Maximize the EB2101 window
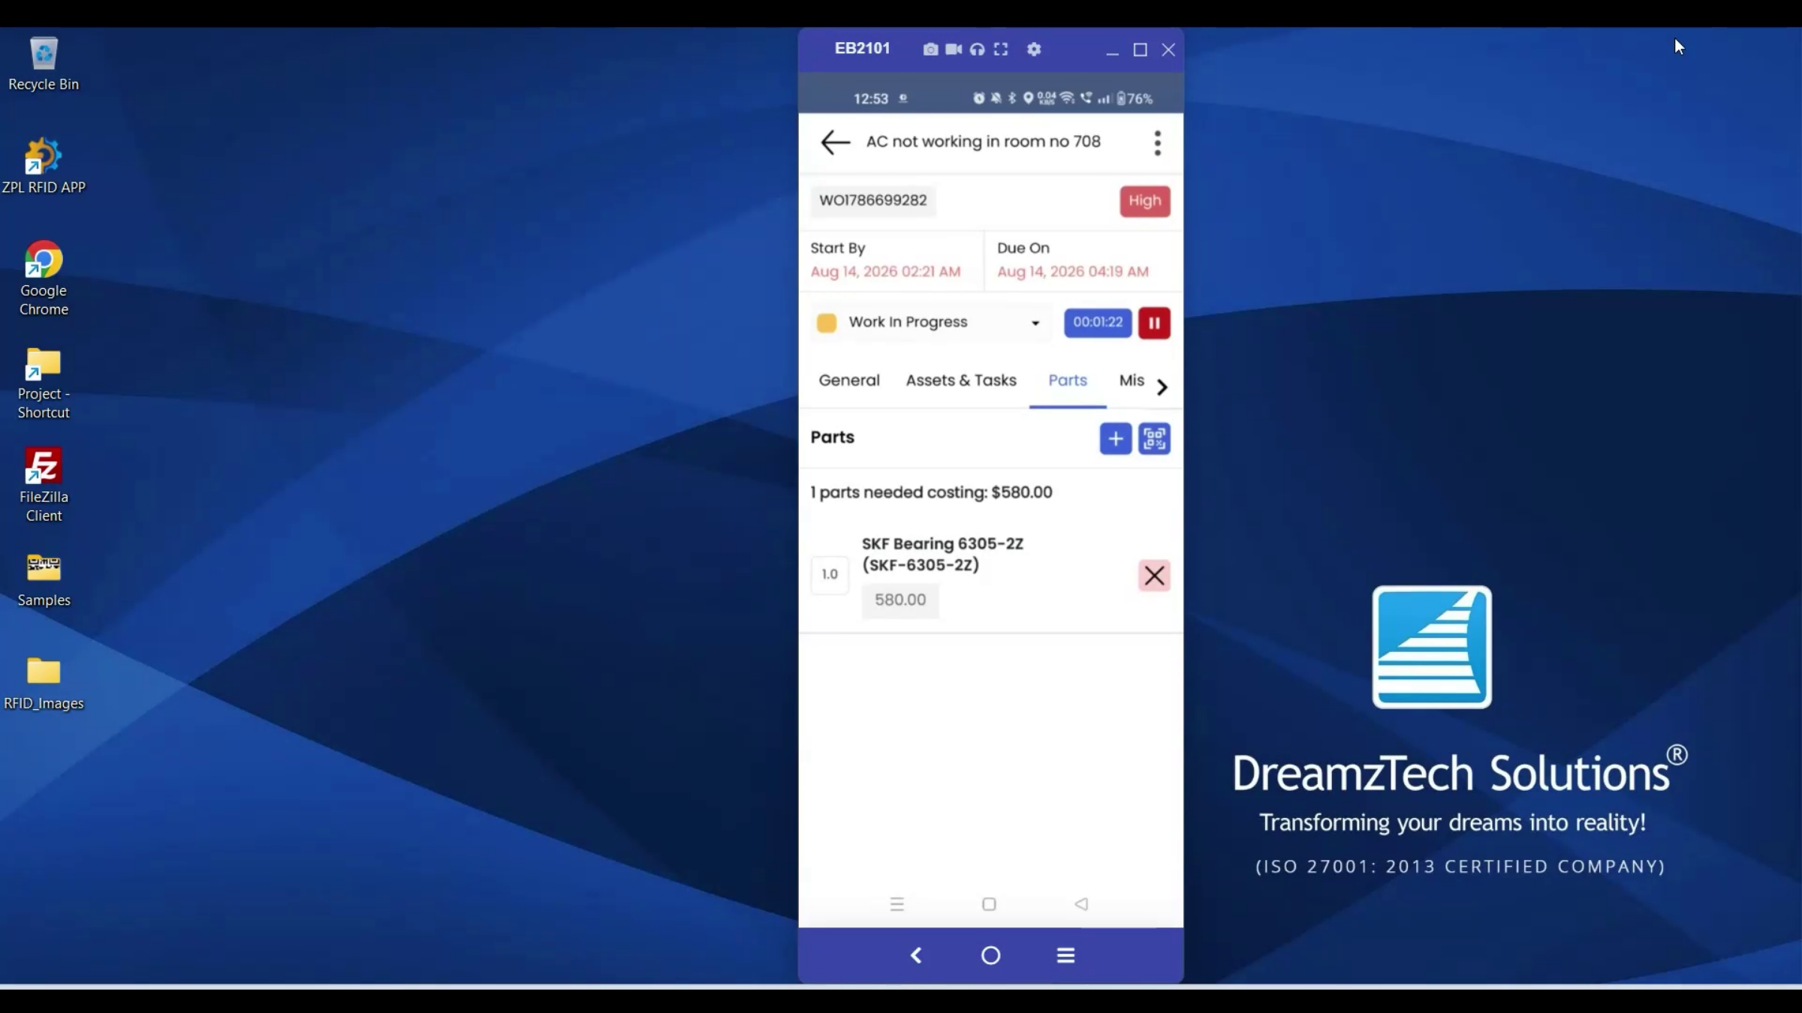The height and width of the screenshot is (1013, 1802). click(x=1140, y=50)
